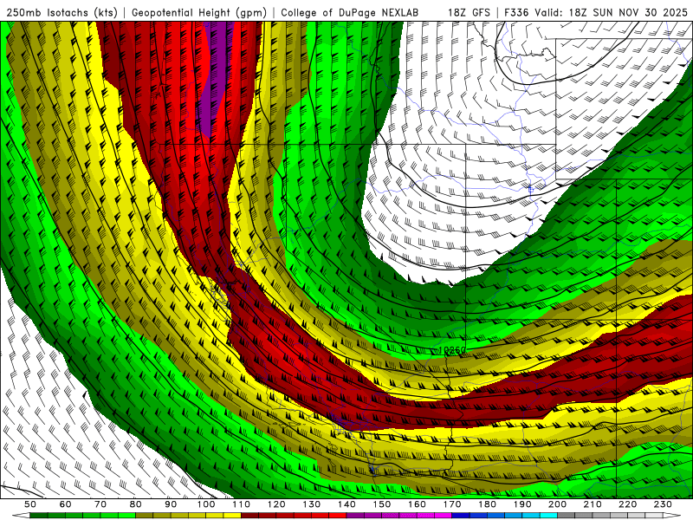Screen dimensions: 693x520
Task: Click the legend value 100
Action: pos(206,504)
